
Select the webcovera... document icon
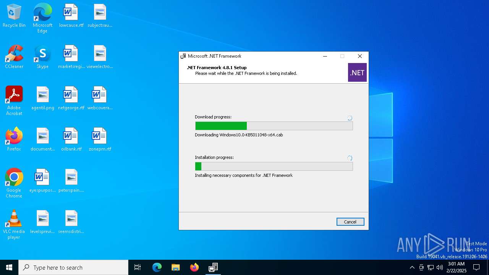click(100, 99)
